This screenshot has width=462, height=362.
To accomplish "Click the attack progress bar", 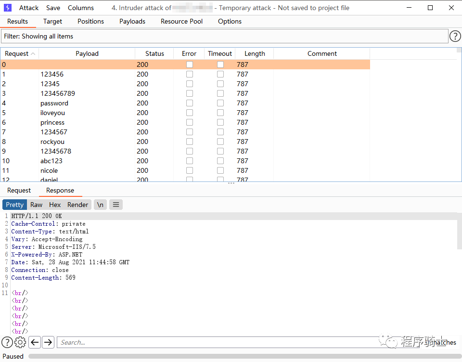I will tap(241, 356).
